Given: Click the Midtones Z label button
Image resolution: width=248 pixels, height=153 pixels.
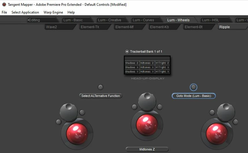Looking at the screenshot, I should point(147,149).
